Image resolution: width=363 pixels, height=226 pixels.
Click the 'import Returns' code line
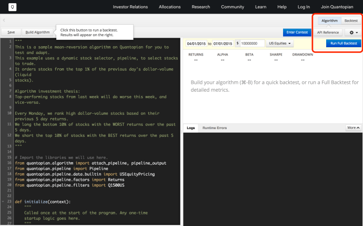69,180
